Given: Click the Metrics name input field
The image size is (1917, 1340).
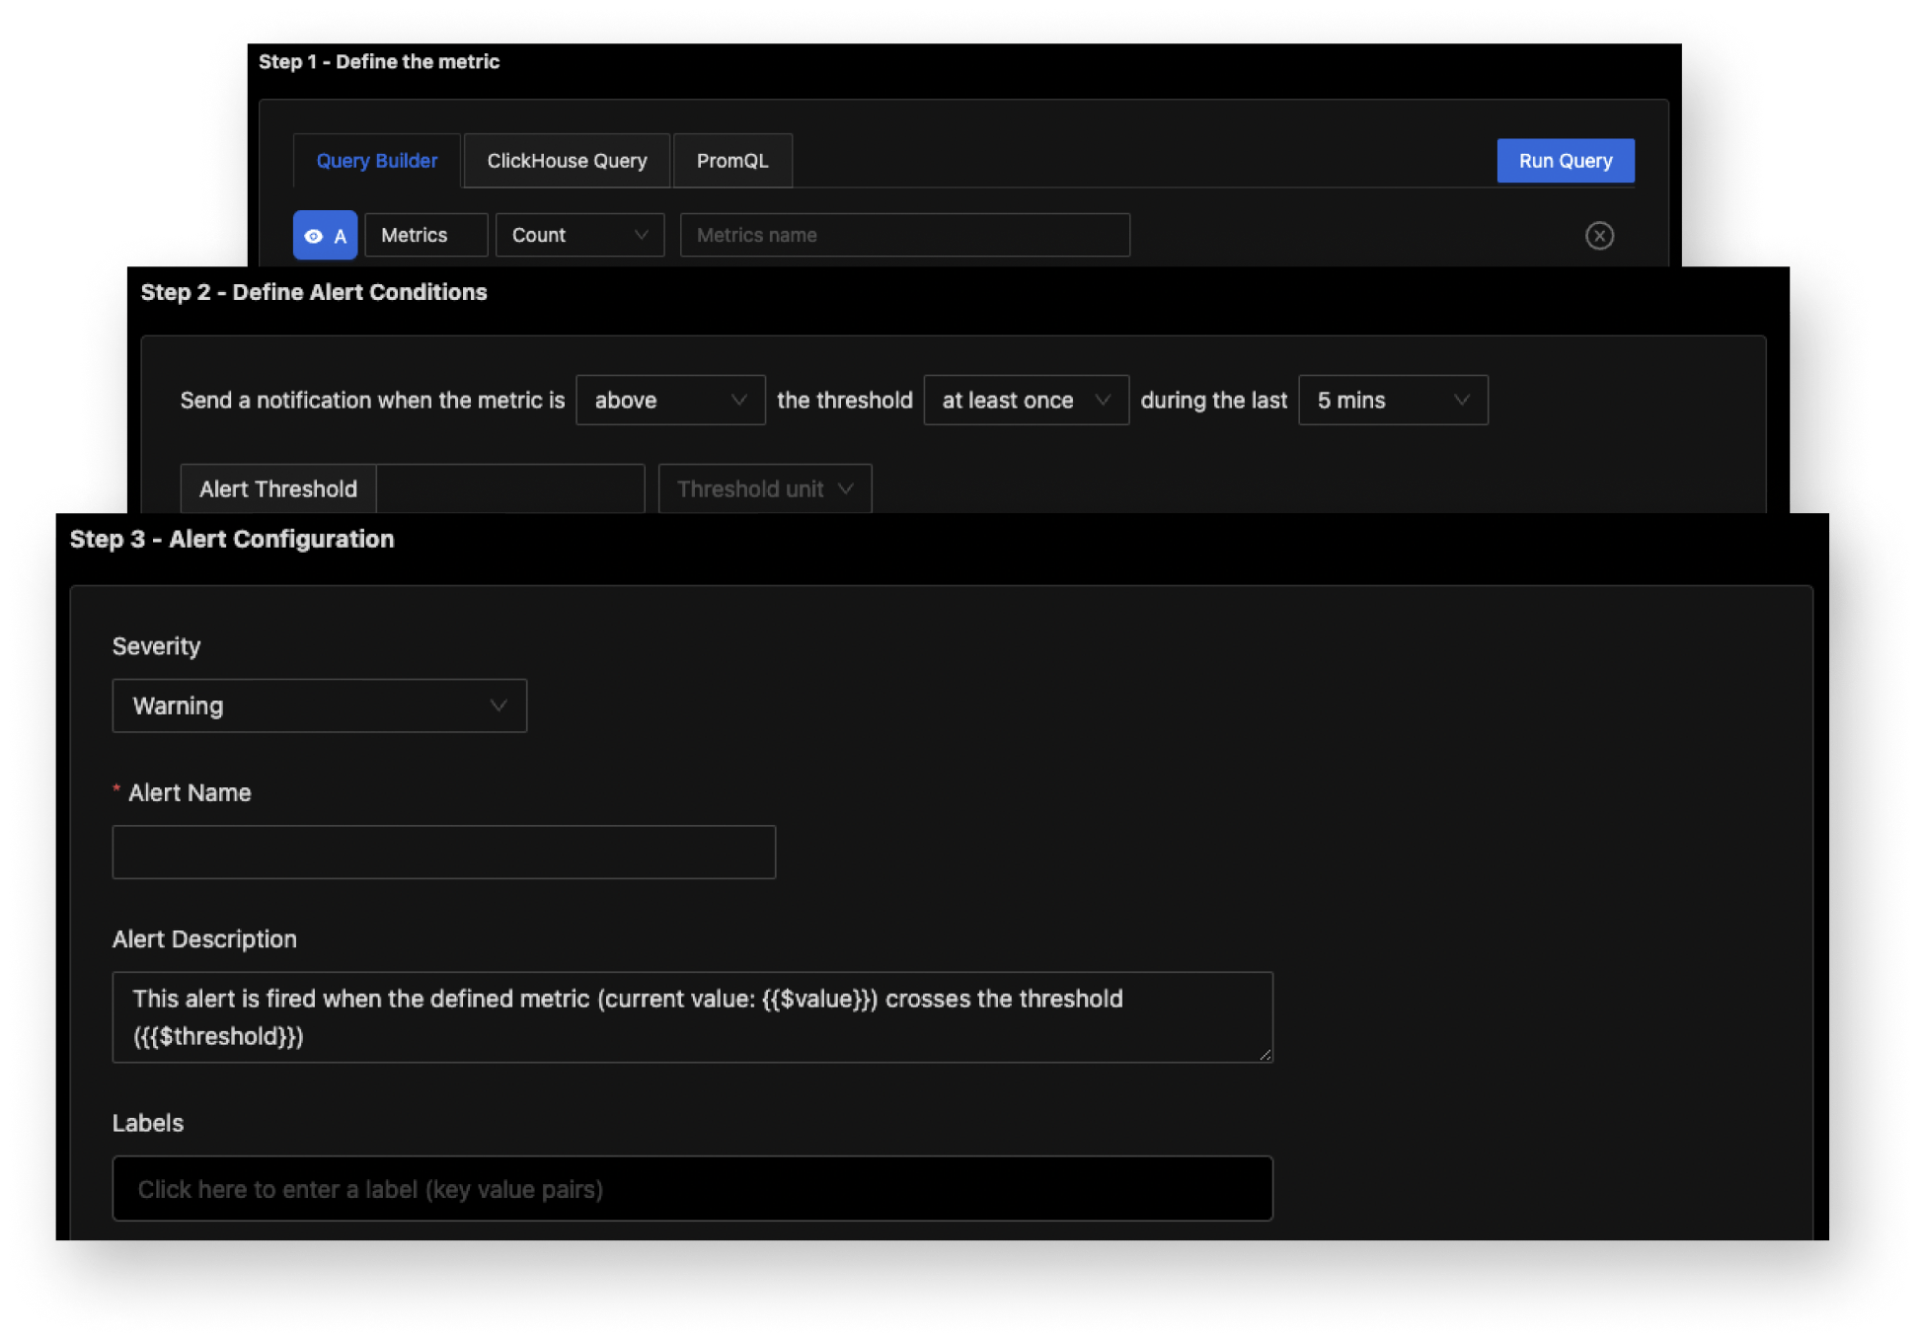Looking at the screenshot, I should [904, 236].
